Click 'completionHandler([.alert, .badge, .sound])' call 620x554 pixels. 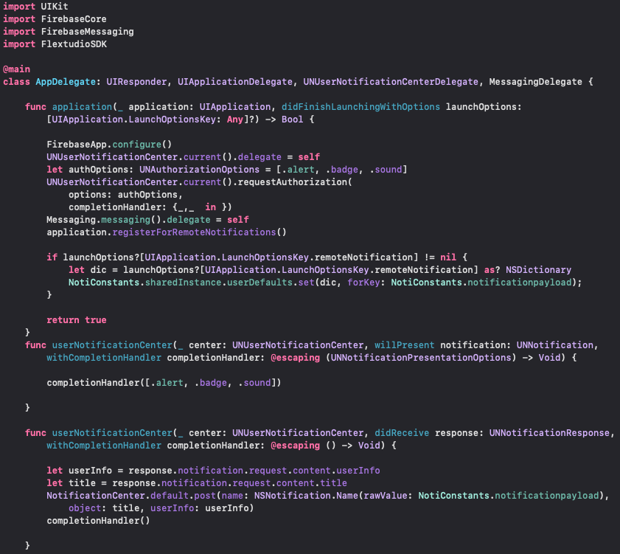tap(164, 383)
